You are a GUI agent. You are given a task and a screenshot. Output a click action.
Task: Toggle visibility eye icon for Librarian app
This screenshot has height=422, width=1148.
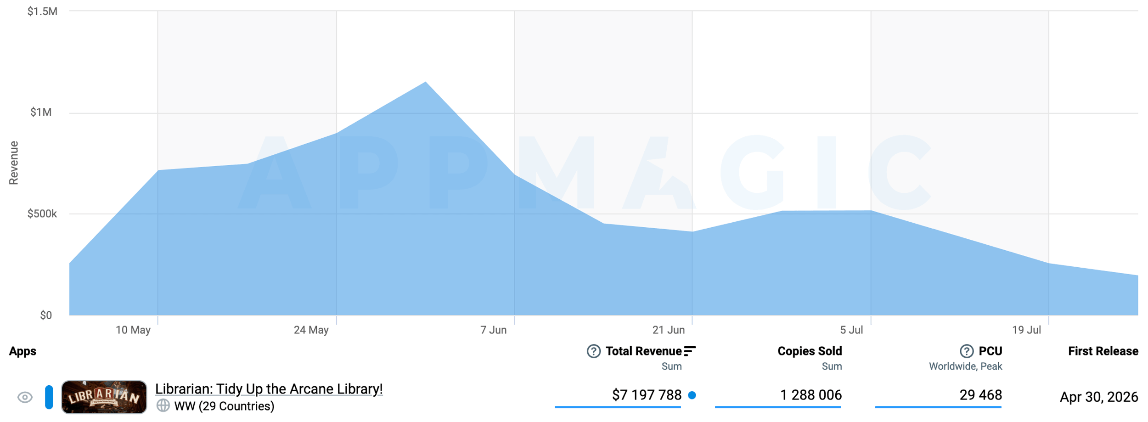click(x=25, y=397)
